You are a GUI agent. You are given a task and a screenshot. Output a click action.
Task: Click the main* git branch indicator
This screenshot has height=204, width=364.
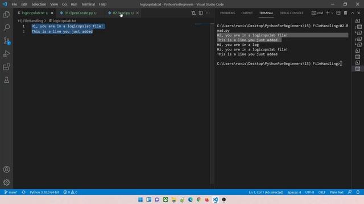(11, 192)
